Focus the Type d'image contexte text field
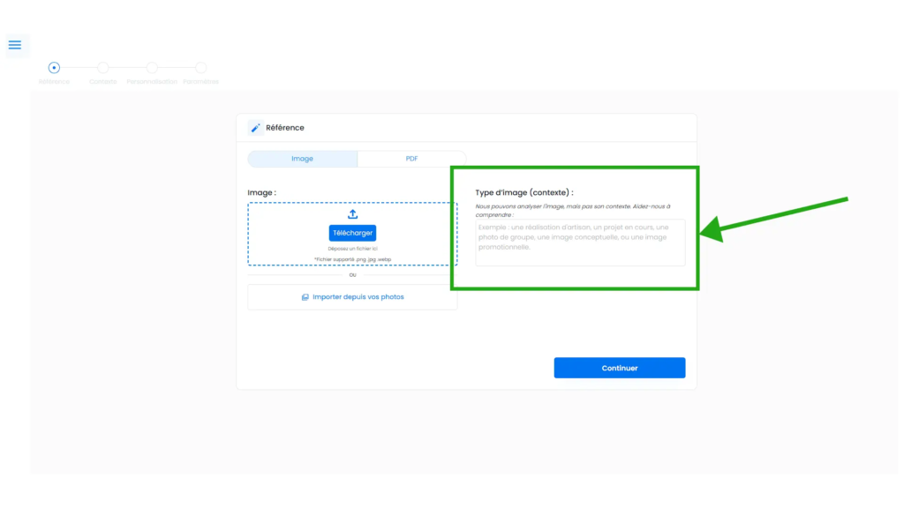This screenshot has height=508, width=904. tap(581, 243)
